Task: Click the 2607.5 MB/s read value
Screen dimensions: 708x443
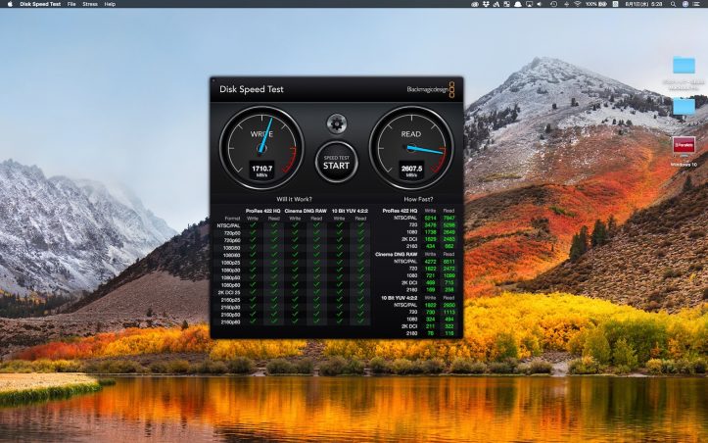Action: 411,169
